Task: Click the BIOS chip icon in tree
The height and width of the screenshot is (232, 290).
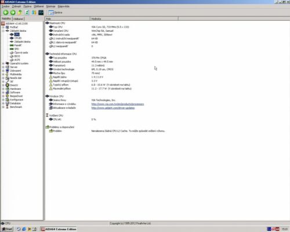Action: click(12, 56)
